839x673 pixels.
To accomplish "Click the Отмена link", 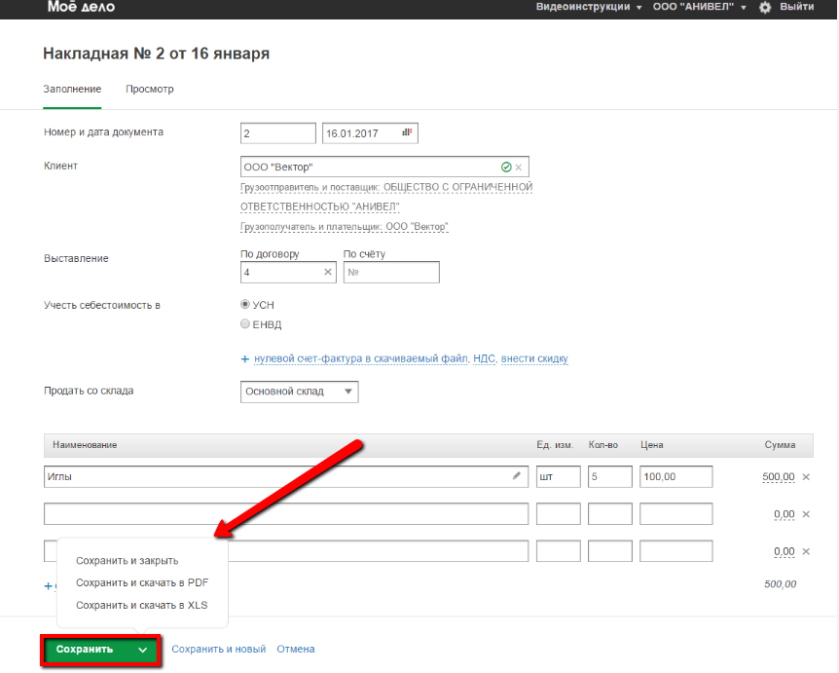I will point(295,650).
